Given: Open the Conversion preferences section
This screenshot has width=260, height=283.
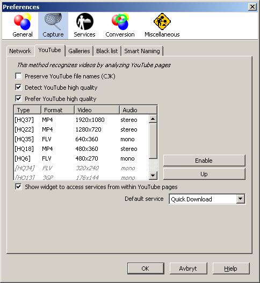Looking at the screenshot, I should click(x=120, y=25).
